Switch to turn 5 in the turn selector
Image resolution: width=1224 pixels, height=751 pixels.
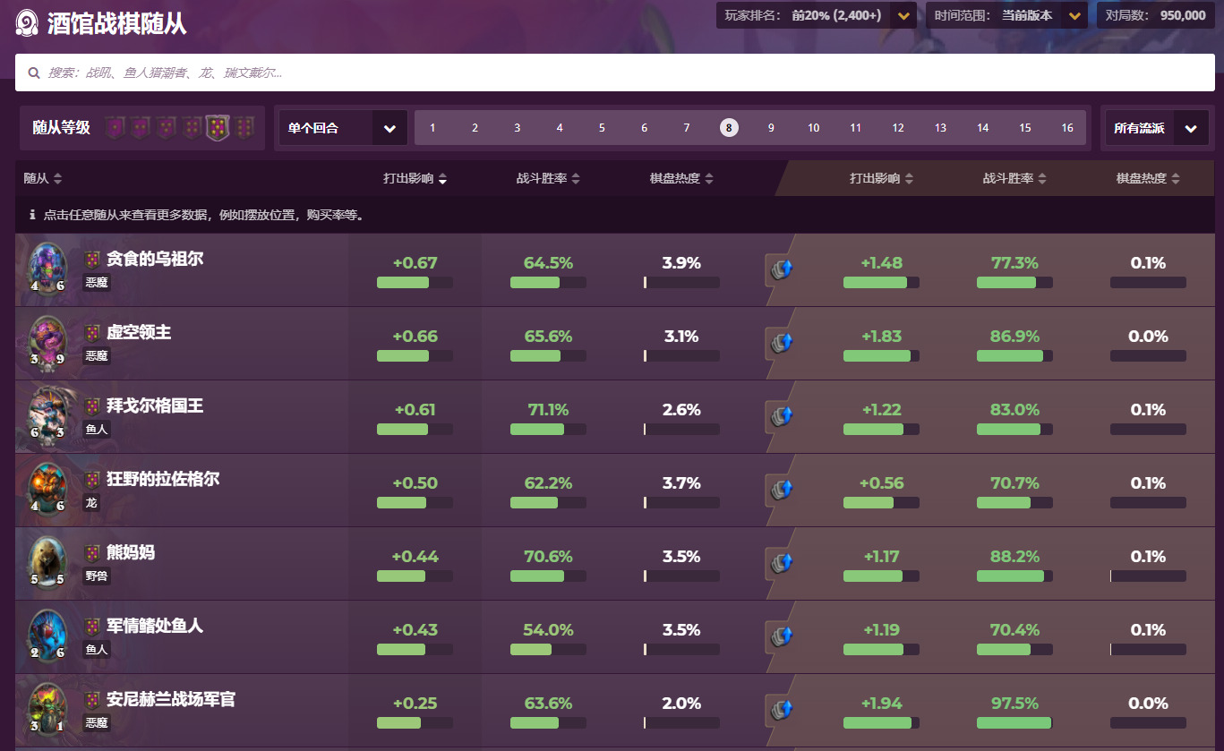(x=602, y=128)
